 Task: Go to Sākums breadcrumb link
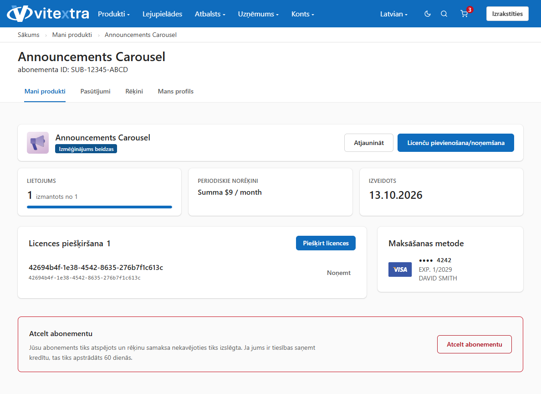click(x=29, y=35)
